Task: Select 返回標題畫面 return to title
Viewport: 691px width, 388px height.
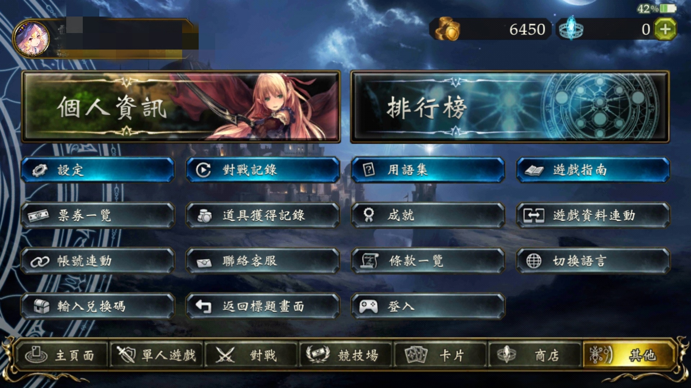Action: 263,306
